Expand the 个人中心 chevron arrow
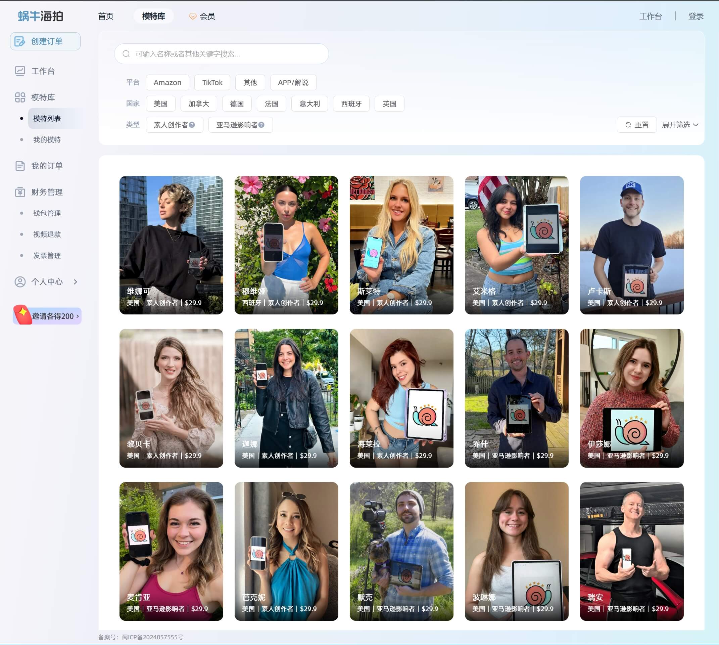This screenshot has height=645, width=719. click(76, 282)
